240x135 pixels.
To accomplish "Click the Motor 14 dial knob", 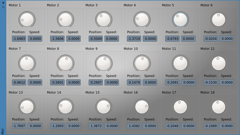I will pos(65,107).
